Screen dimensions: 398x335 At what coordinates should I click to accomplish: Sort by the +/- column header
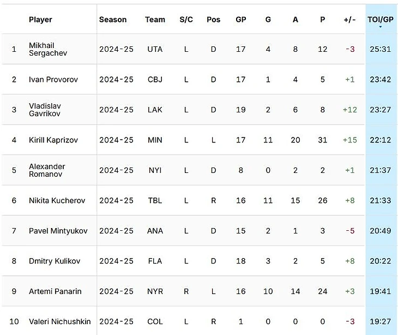(349, 20)
